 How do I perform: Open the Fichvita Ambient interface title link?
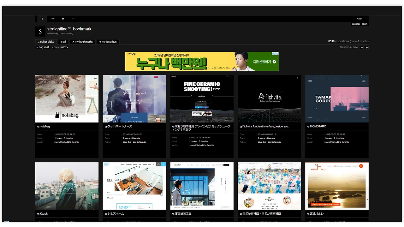coord(265,127)
